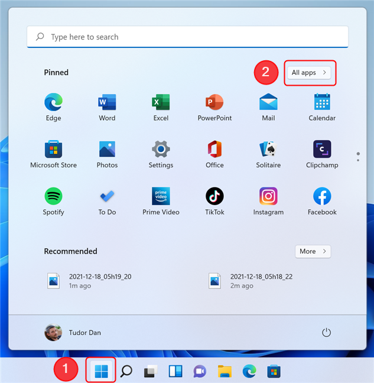Open the To Do app
The image size is (374, 383).
(x=107, y=201)
